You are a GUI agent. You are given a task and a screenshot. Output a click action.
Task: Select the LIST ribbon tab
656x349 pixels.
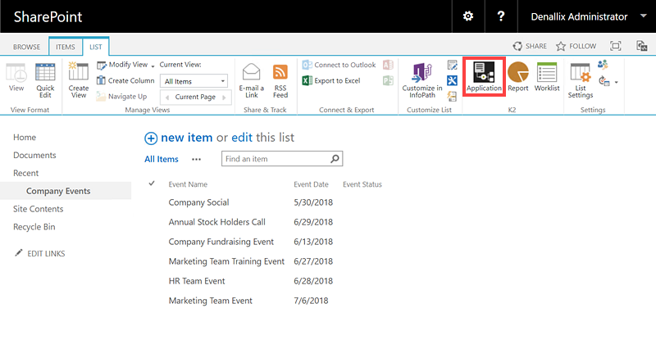[96, 47]
